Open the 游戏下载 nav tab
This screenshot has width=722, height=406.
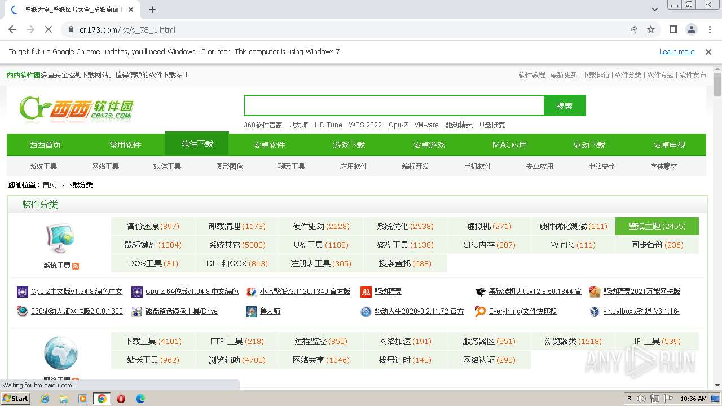pos(349,145)
